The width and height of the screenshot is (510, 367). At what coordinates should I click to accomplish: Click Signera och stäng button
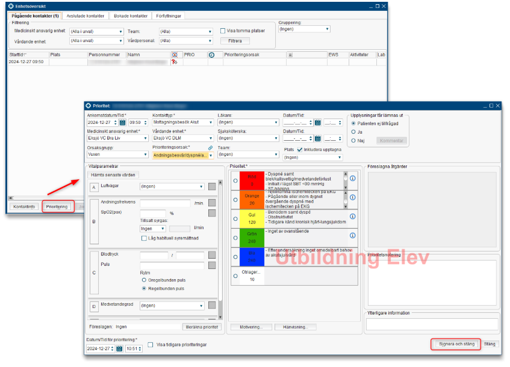point(456,344)
